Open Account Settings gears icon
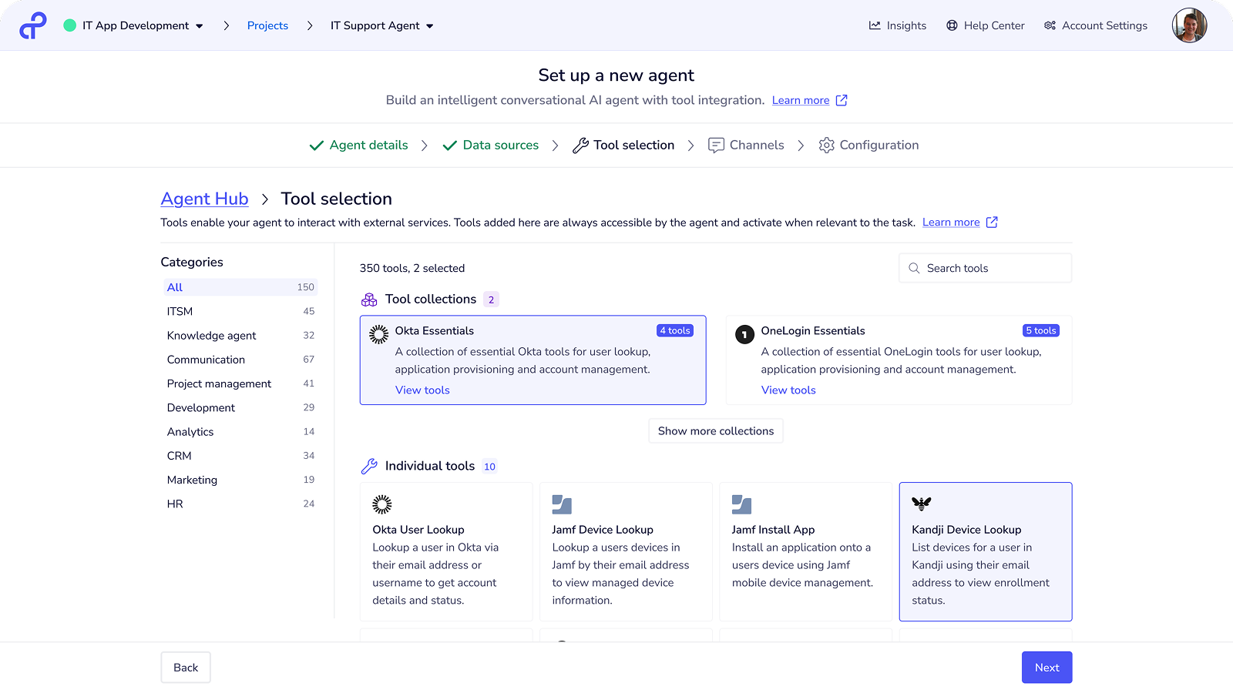The image size is (1233, 693). click(1050, 25)
